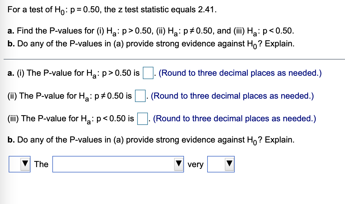Click the rounding hint beside the p>0.50 answer
Screen dimensions: 345x204
coord(240,73)
